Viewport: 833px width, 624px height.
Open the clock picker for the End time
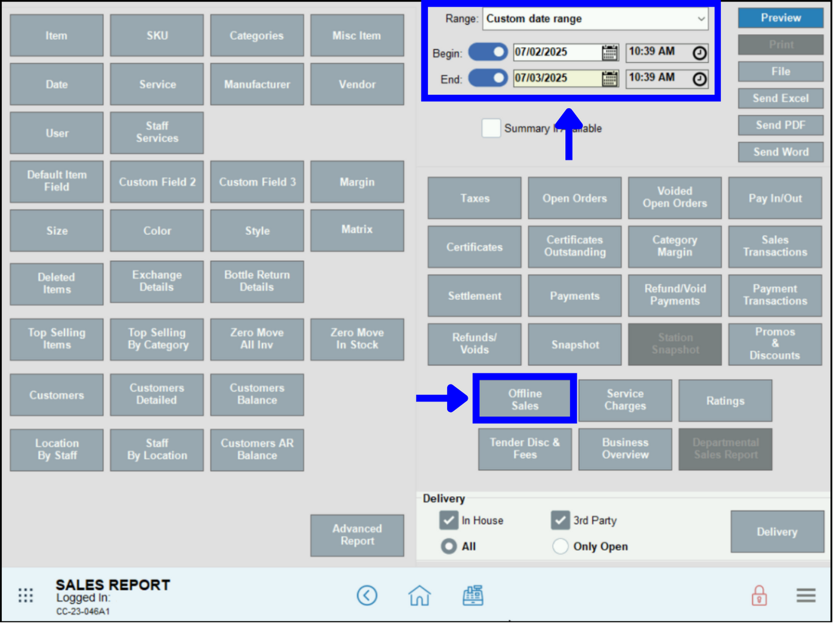click(x=699, y=79)
